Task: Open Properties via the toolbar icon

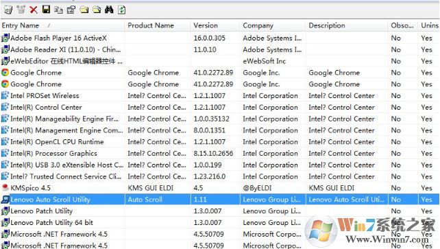Action: pos(71,10)
